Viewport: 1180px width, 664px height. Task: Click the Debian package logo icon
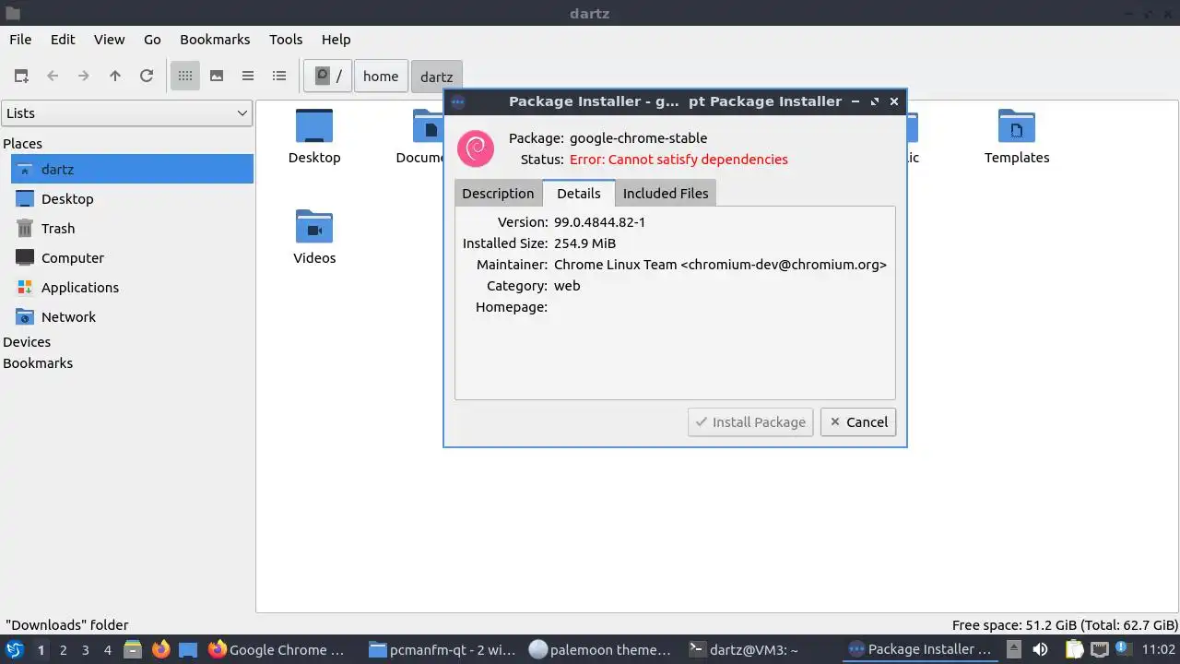click(x=476, y=148)
